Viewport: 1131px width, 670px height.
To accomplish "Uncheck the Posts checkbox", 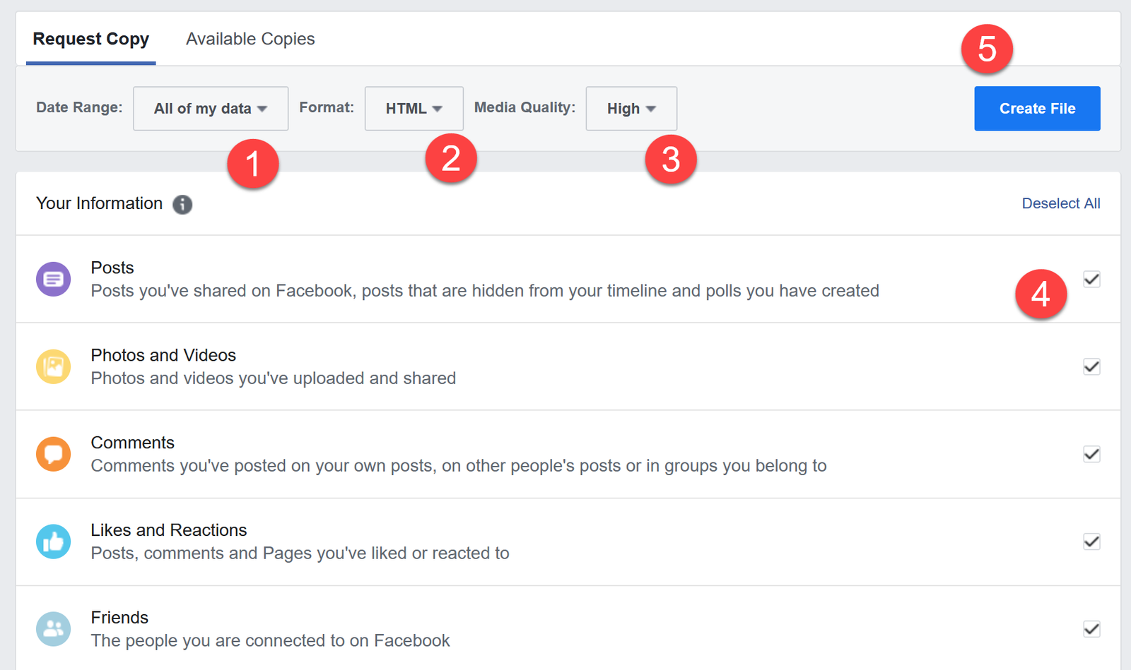I will tap(1091, 280).
